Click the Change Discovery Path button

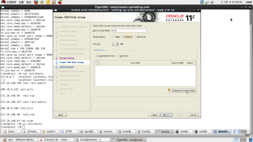pos(183,90)
